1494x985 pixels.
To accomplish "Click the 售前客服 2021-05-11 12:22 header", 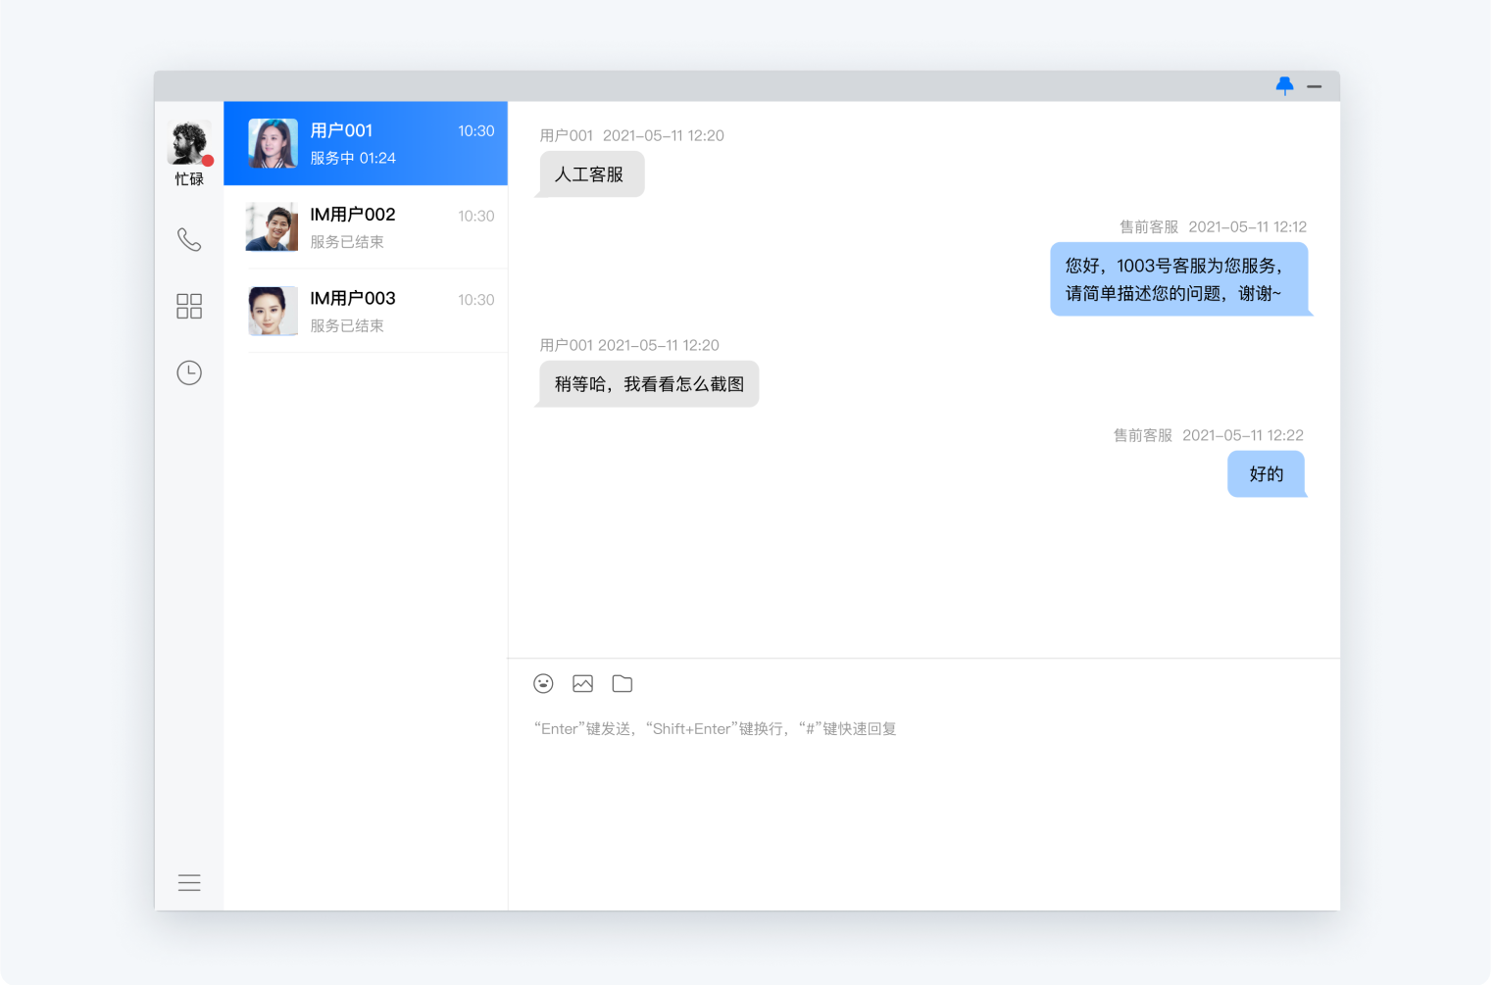I will pos(1208,435).
